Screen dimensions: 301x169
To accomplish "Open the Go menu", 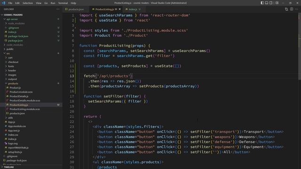I will [46, 3].
